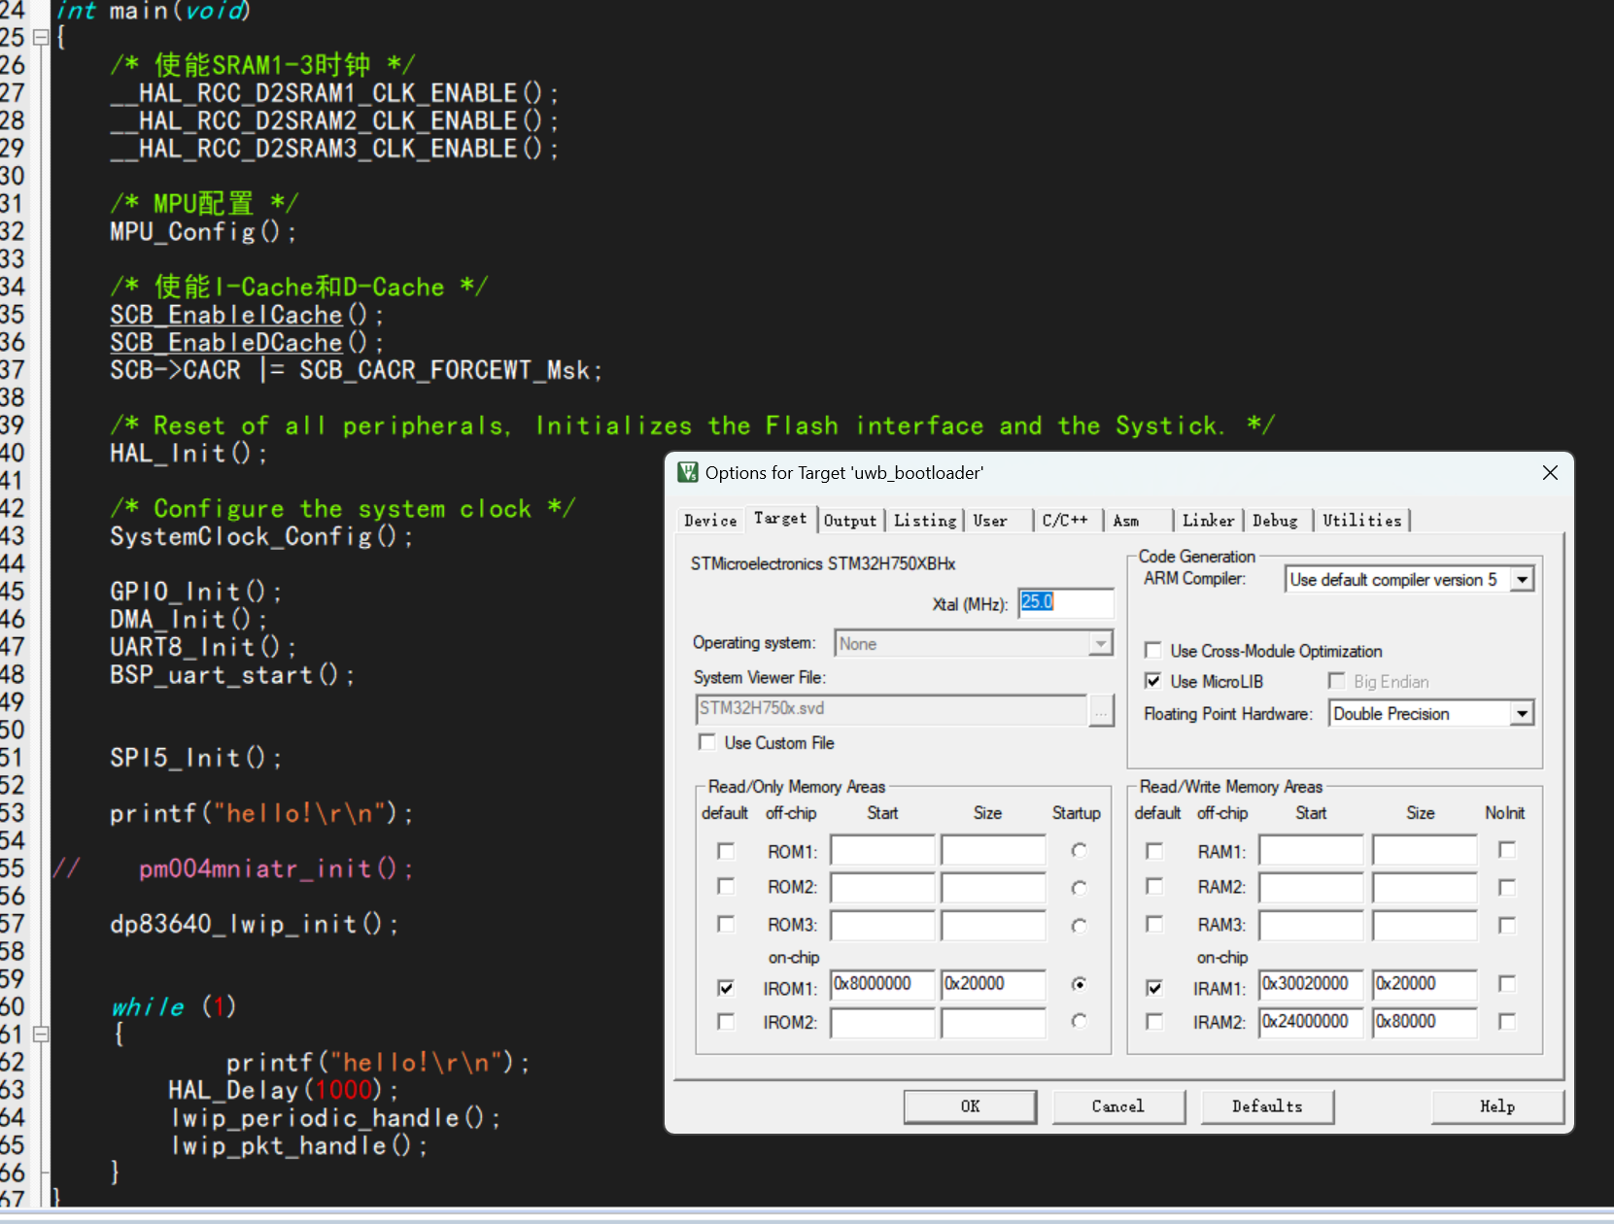The height and width of the screenshot is (1224, 1614).
Task: Open Floating Point Hardware dropdown
Action: (x=1522, y=714)
